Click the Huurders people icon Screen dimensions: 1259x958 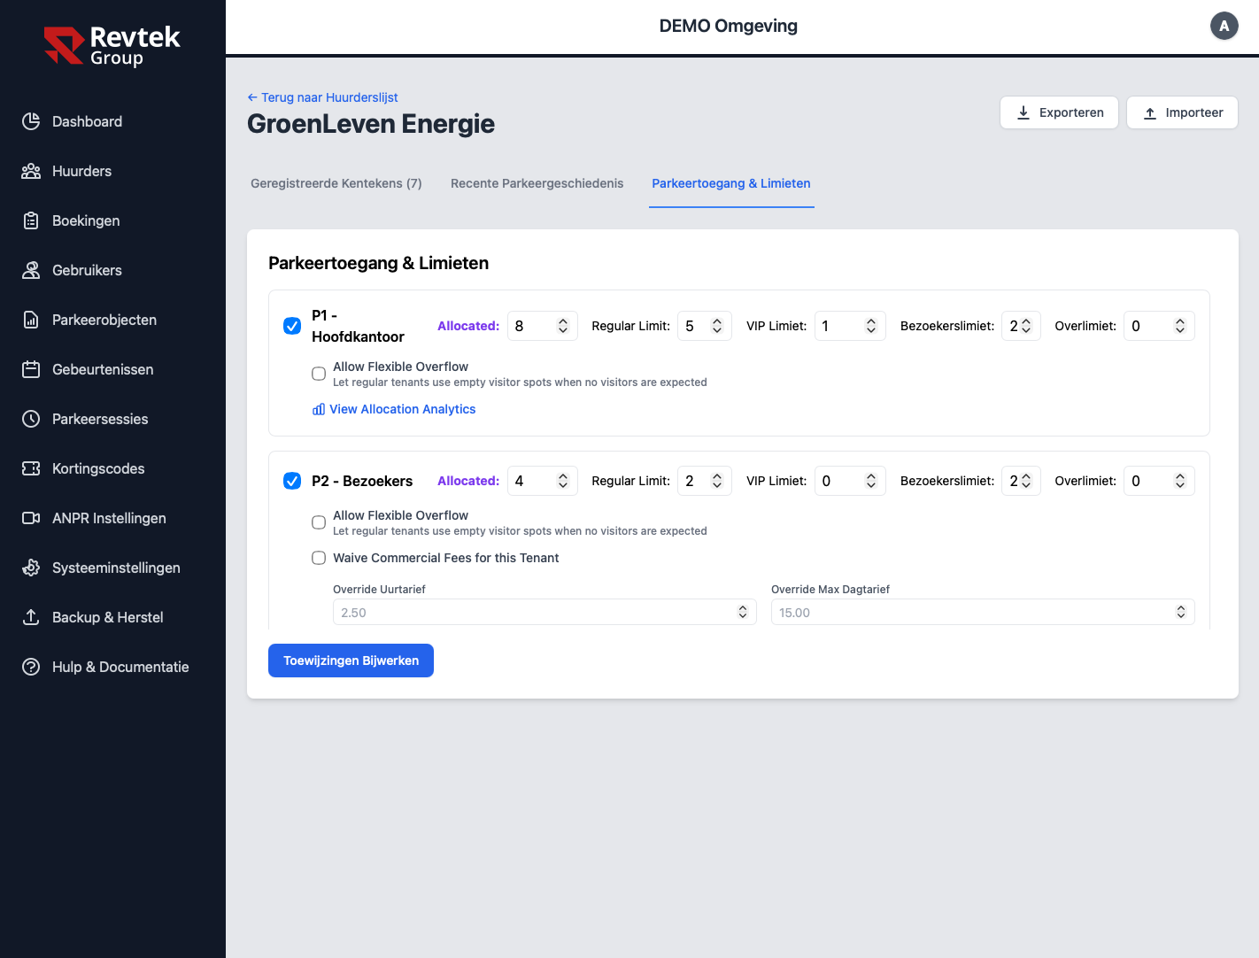(31, 171)
